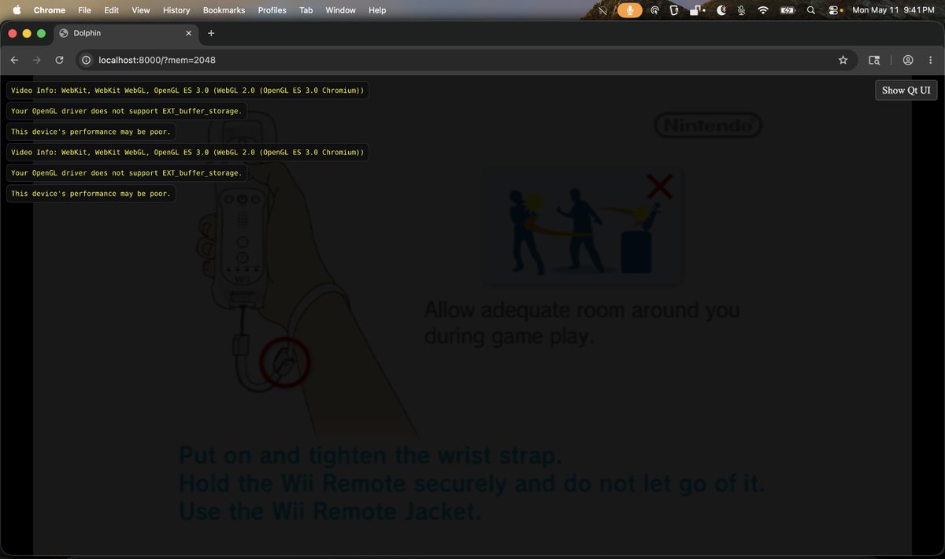This screenshot has width=945, height=559.
Task: Open the battery status menu
Action: point(787,10)
